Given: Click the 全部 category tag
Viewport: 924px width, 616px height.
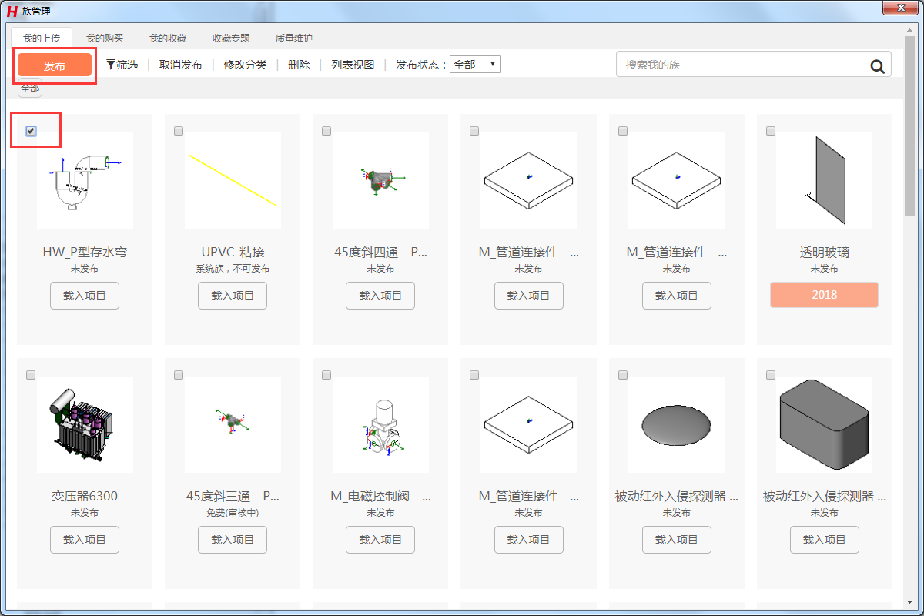Looking at the screenshot, I should (x=30, y=89).
